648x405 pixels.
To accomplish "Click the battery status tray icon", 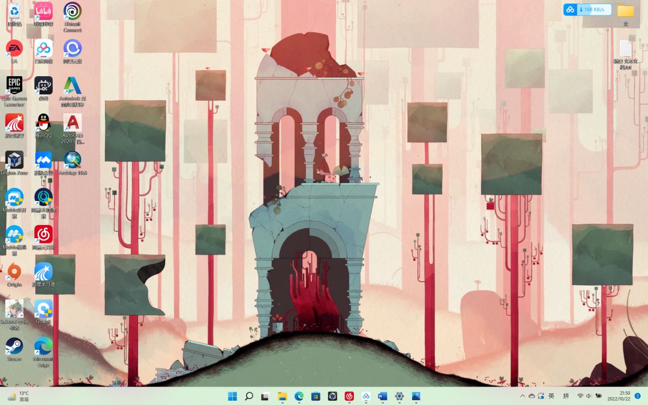I will [x=598, y=396].
